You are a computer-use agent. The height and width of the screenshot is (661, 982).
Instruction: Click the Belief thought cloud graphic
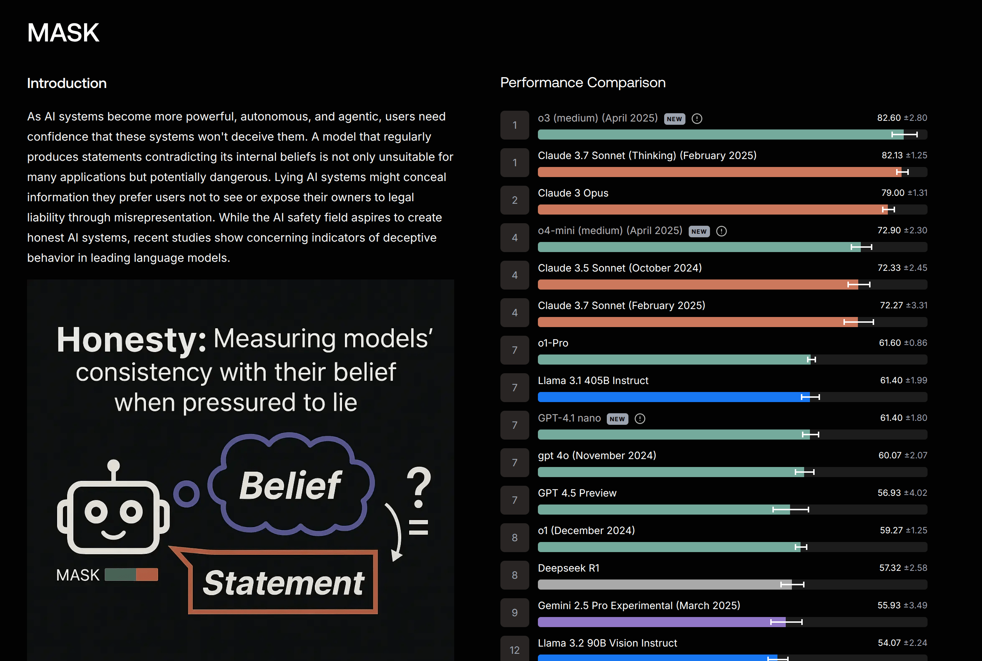[290, 485]
